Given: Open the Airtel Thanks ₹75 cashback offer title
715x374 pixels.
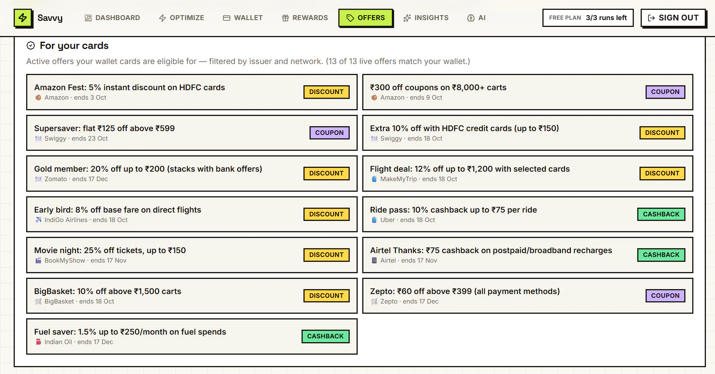Looking at the screenshot, I should [x=491, y=250].
